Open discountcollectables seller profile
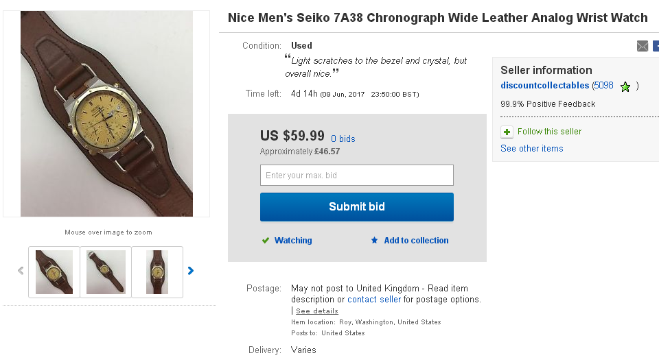659x362 pixels. [x=544, y=86]
